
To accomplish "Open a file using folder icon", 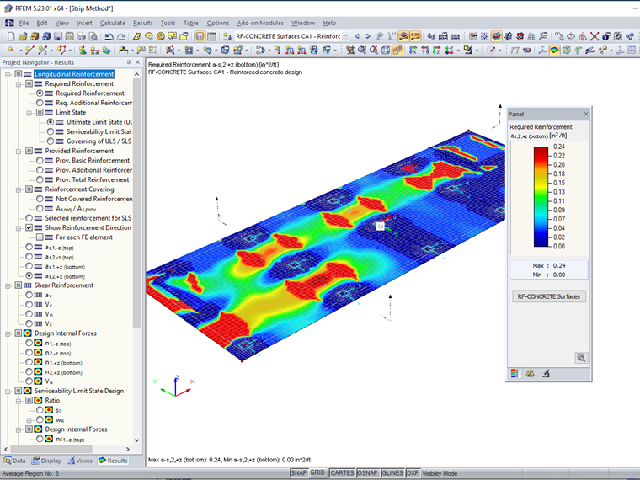I will (23, 36).
